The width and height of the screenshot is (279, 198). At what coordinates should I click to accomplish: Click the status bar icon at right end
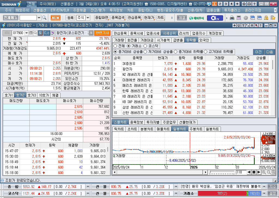[274, 180]
